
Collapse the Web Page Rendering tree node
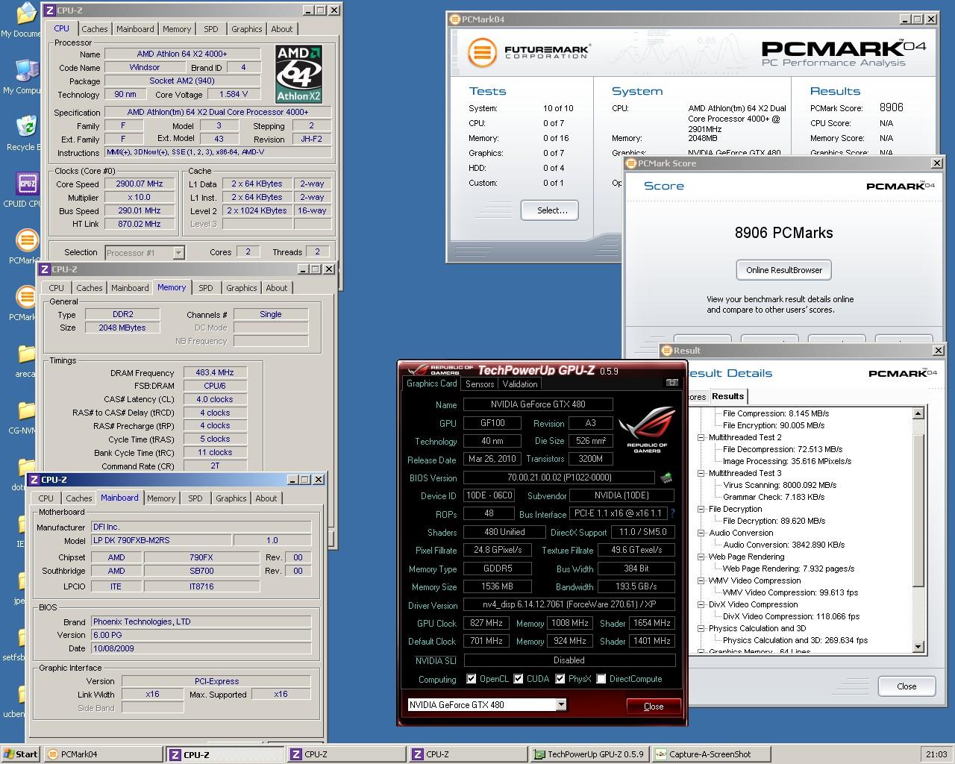click(701, 557)
